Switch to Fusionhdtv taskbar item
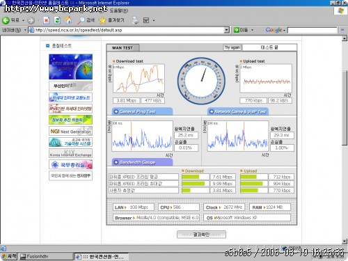This screenshot has height=261, width=348. click(46, 256)
